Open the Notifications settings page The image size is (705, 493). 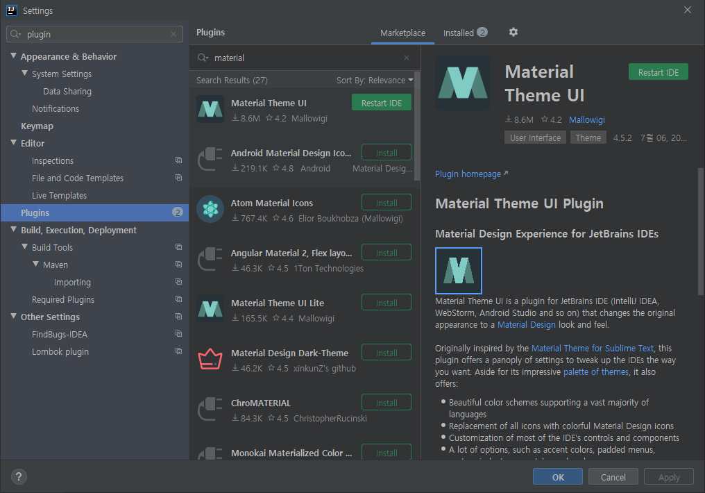tap(56, 108)
